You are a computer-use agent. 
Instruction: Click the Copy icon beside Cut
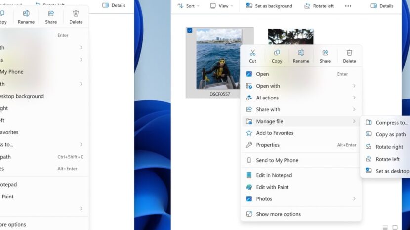pos(277,53)
